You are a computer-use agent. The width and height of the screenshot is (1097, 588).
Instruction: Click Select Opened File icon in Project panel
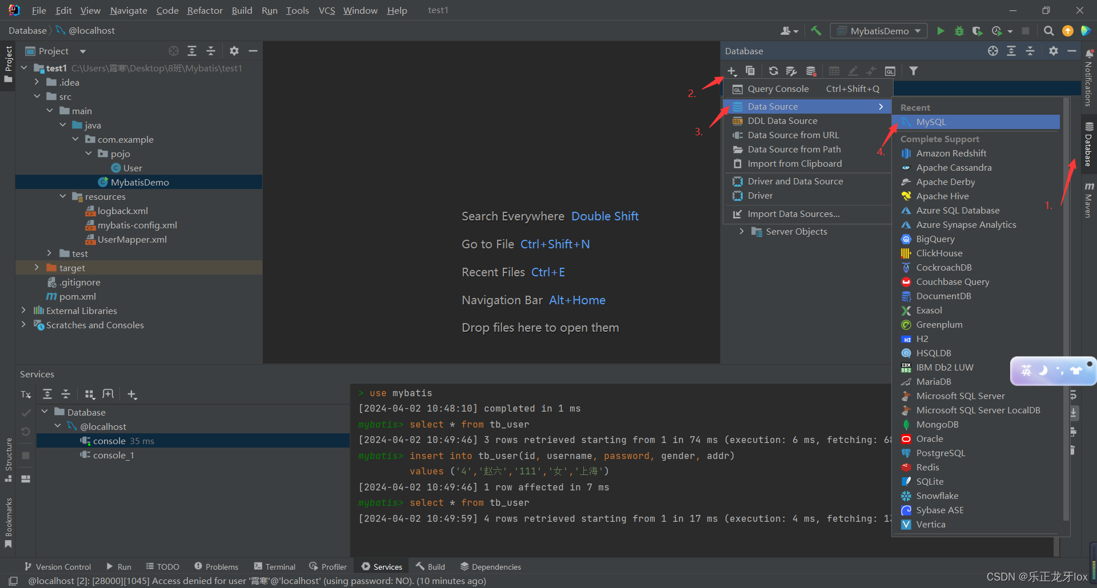174,51
